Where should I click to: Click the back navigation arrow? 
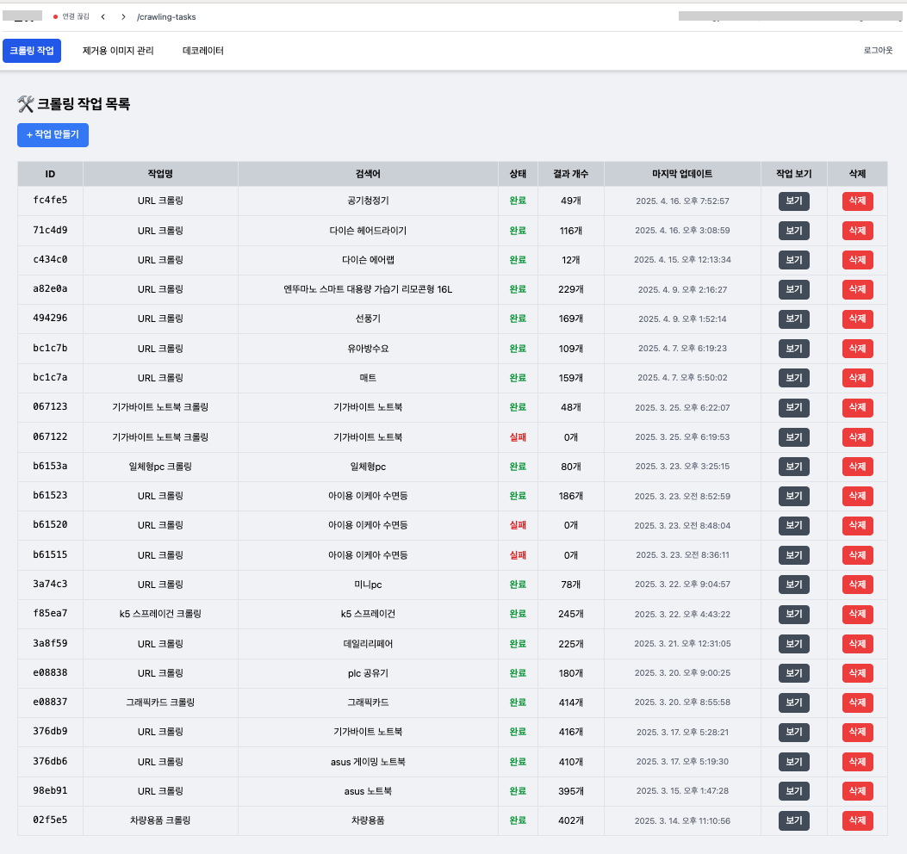[x=103, y=16]
